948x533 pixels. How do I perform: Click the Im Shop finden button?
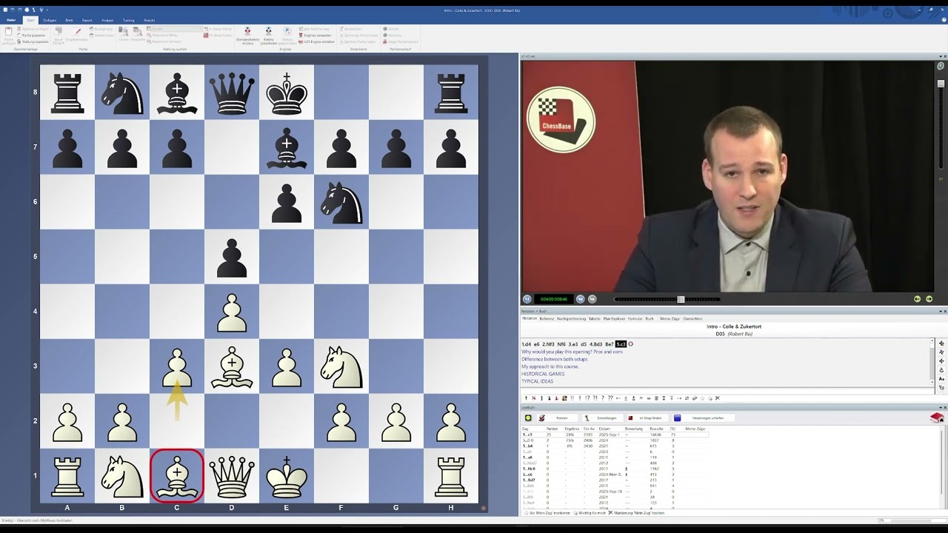(x=647, y=418)
